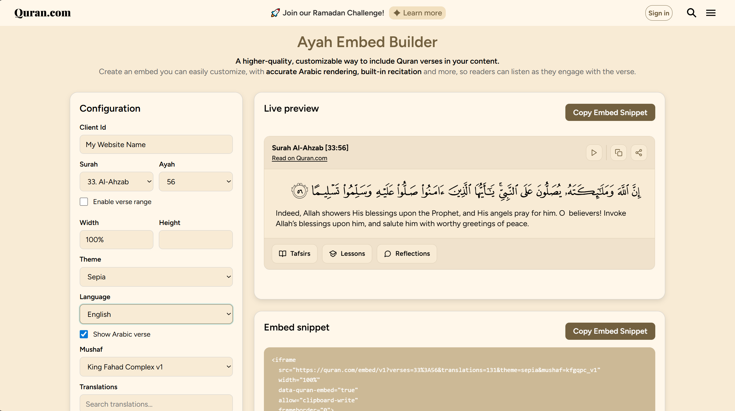Open the Mushaf dropdown King Fahad Complex
The width and height of the screenshot is (735, 411).
click(156, 367)
